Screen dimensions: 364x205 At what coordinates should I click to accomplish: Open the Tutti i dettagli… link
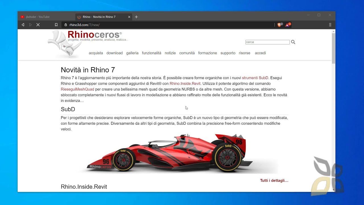click(x=274, y=181)
